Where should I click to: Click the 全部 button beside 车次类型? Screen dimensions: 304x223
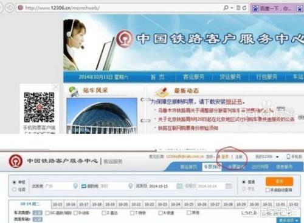pos(38,213)
